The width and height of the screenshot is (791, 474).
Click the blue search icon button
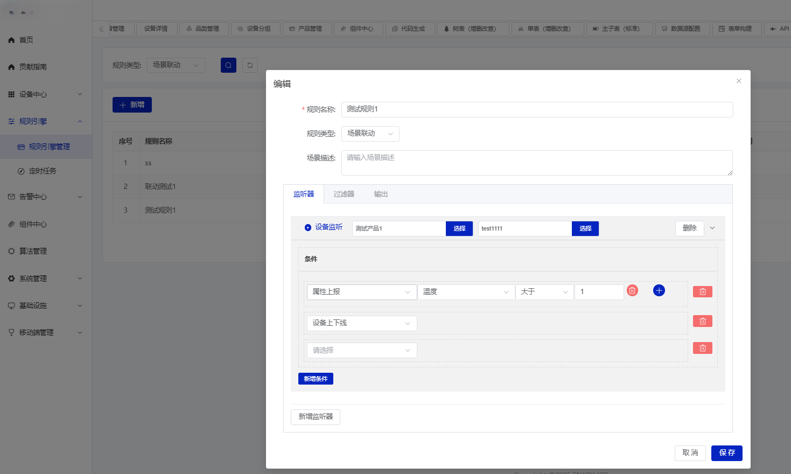click(228, 65)
